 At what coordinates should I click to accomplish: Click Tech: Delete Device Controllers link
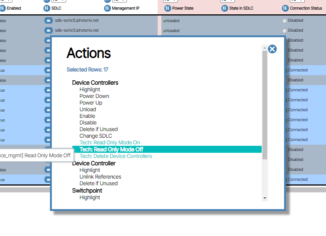tap(115, 156)
